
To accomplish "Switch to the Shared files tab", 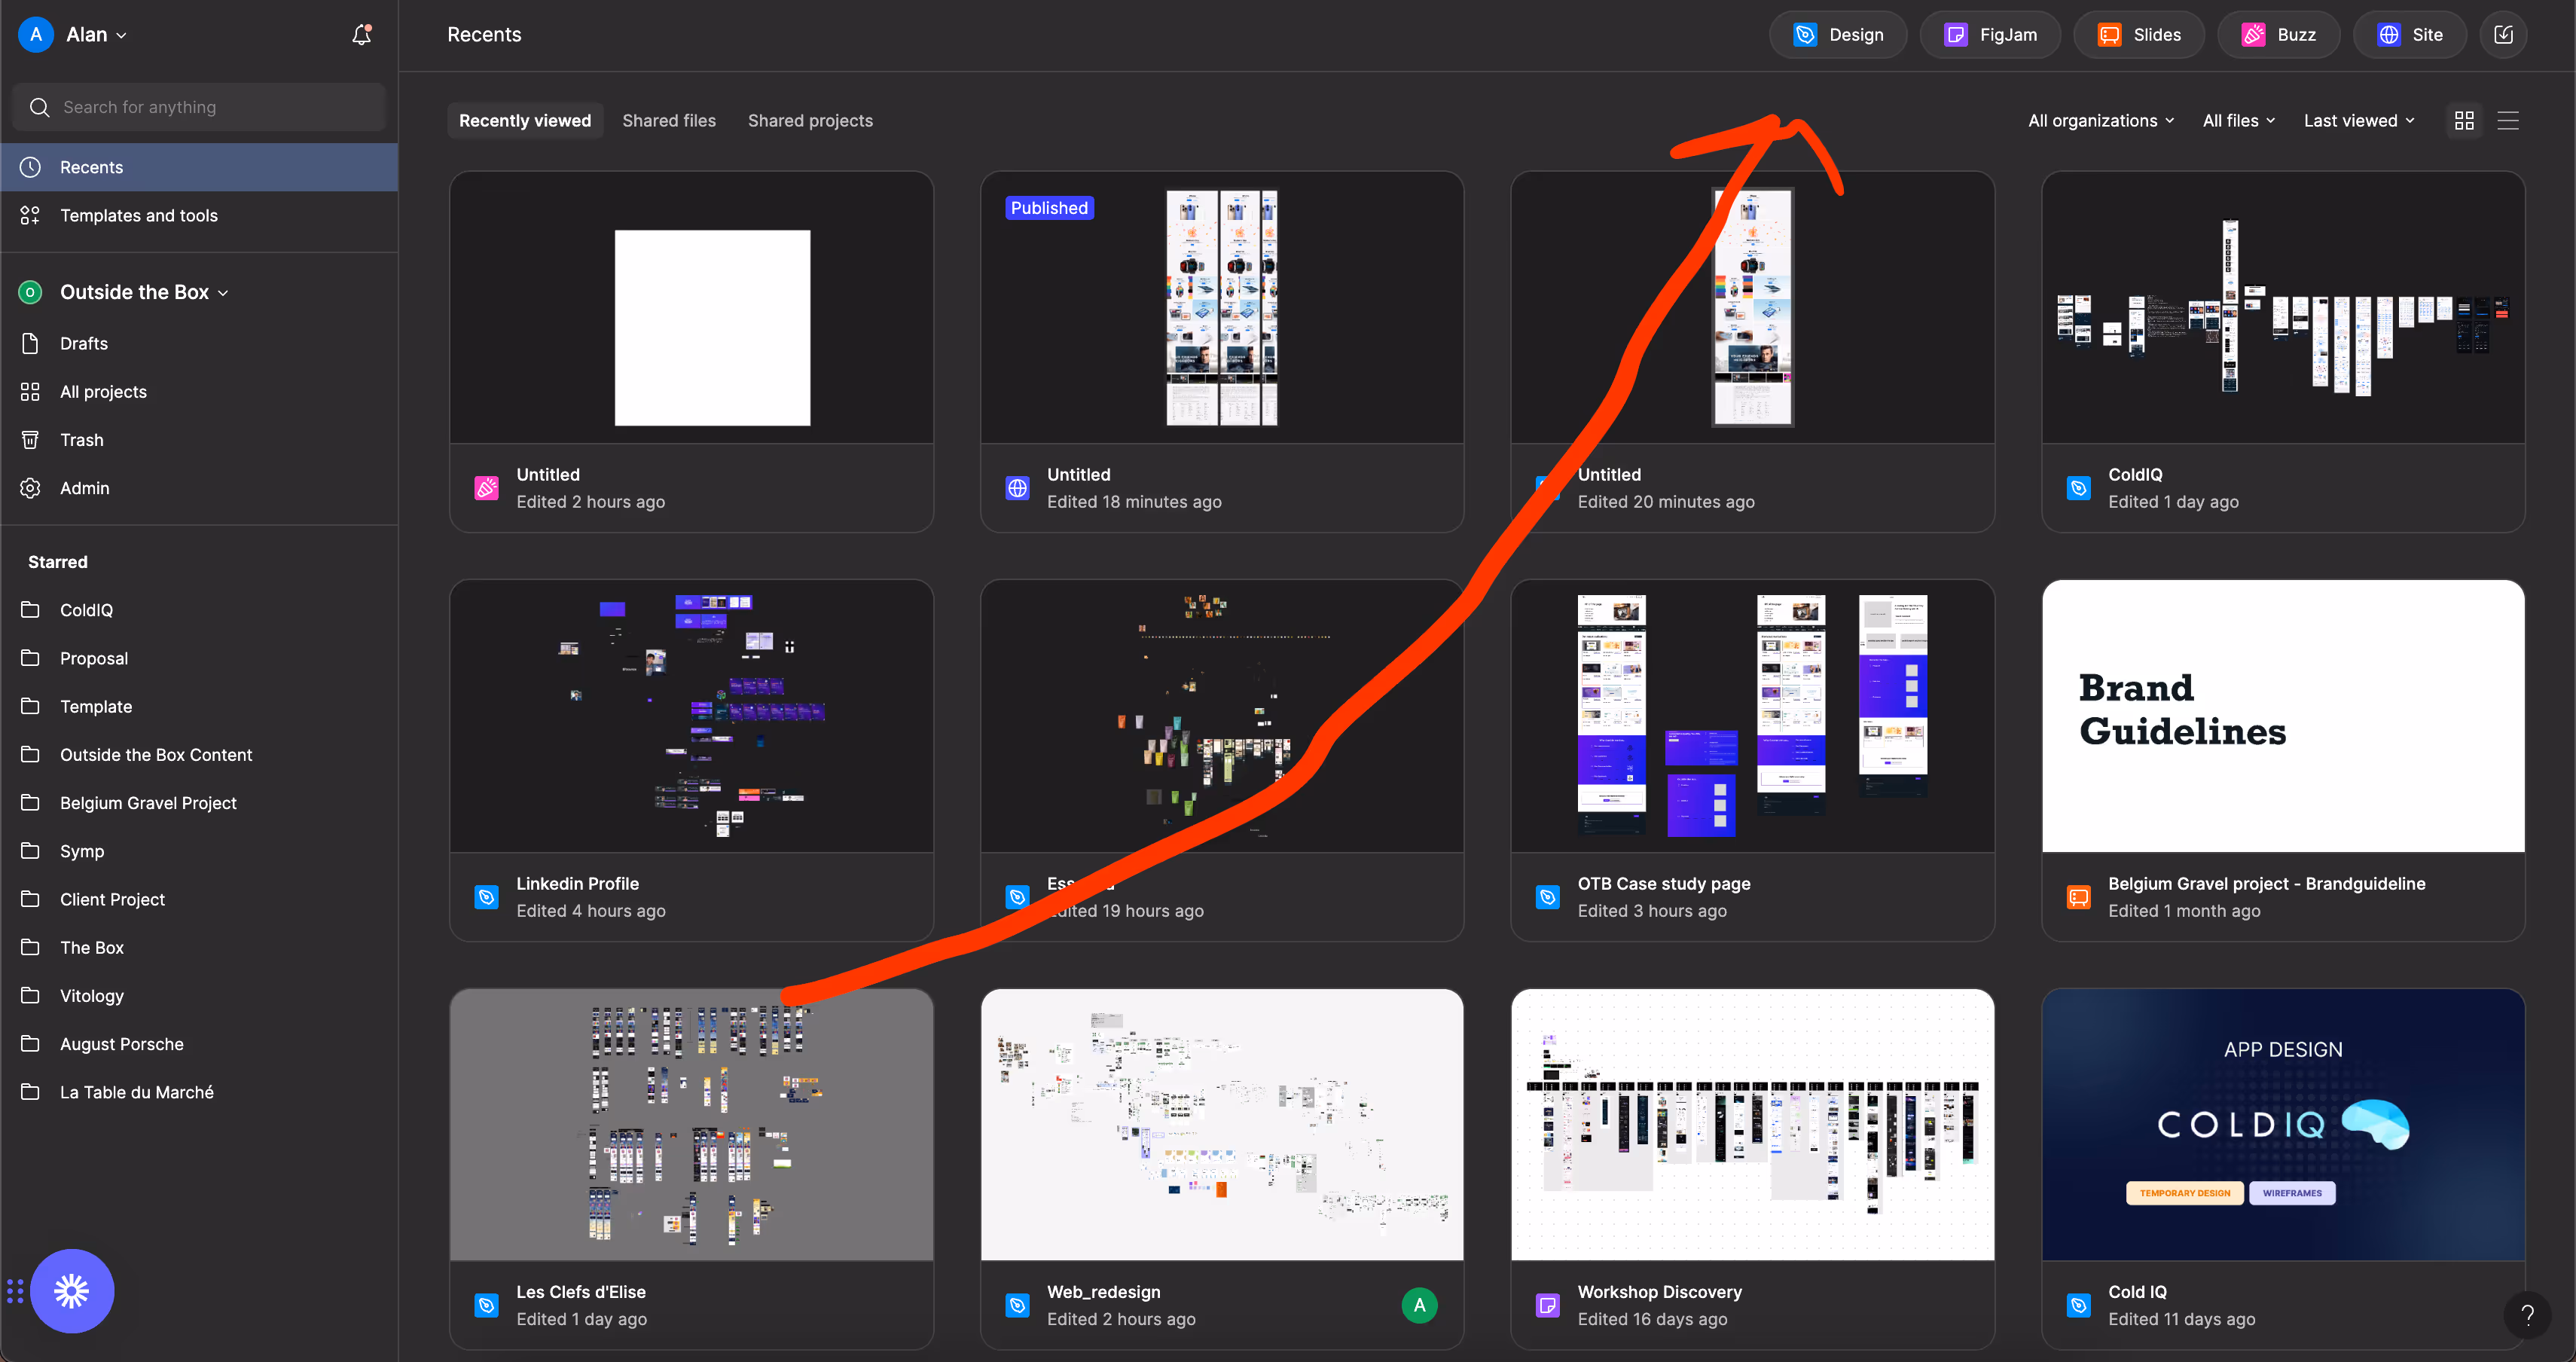I will point(669,121).
